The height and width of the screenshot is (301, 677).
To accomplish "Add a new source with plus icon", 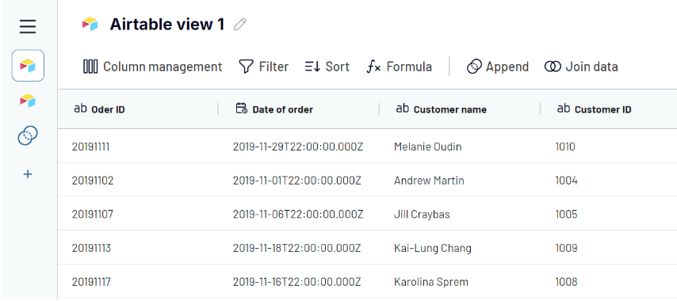I will point(28,174).
